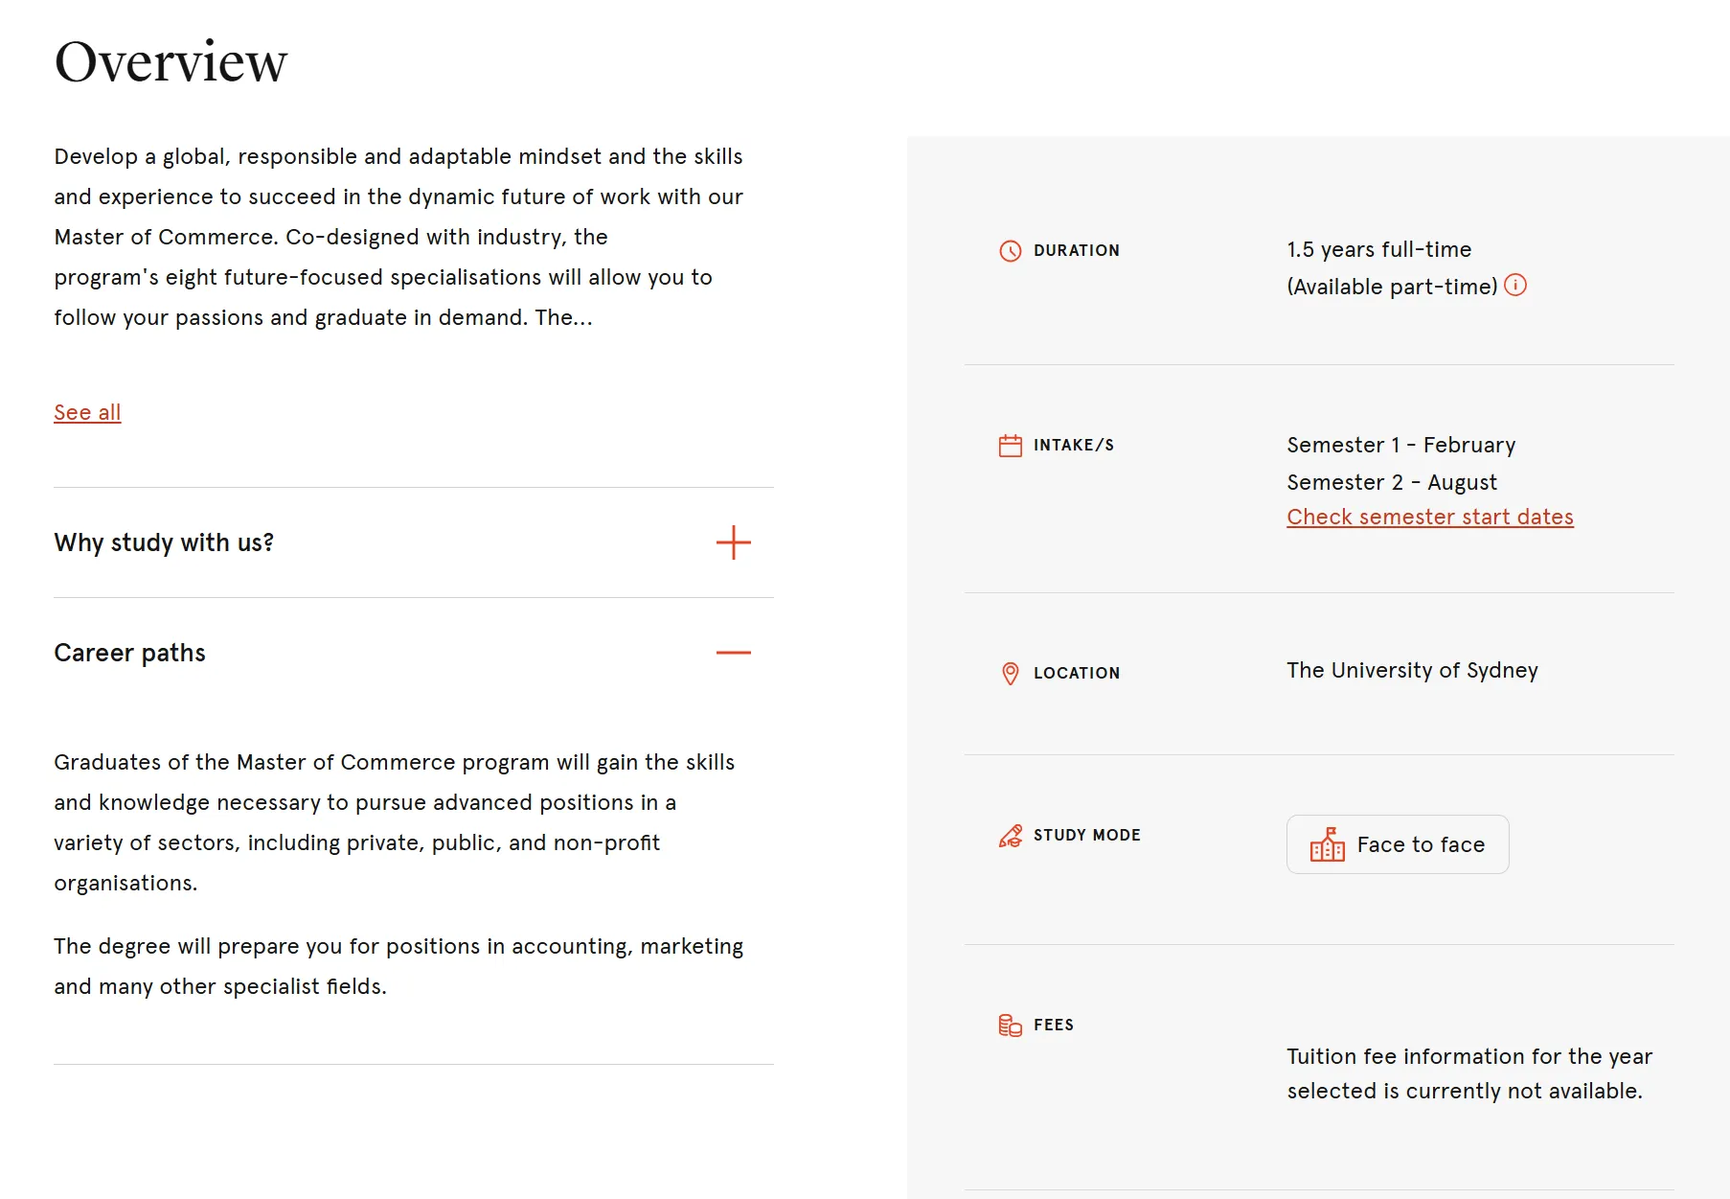
Task: Click the Career paths graduates description paragraph
Action: pos(394,822)
